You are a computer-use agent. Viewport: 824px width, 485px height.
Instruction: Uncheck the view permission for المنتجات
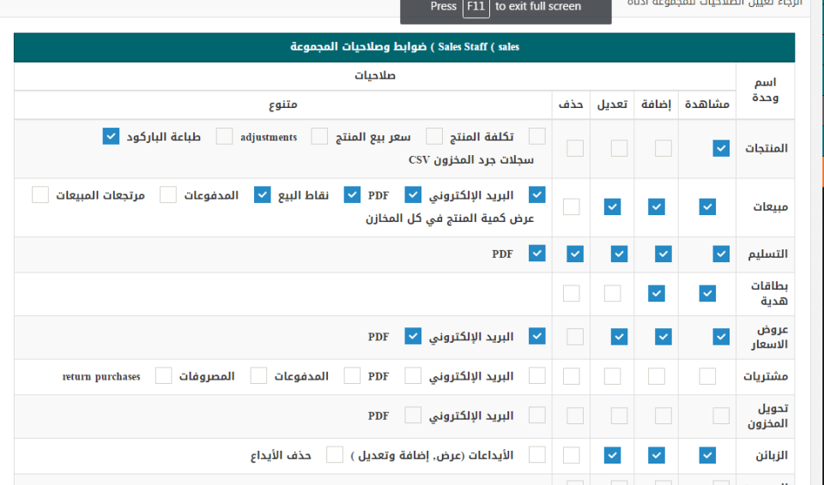point(721,148)
